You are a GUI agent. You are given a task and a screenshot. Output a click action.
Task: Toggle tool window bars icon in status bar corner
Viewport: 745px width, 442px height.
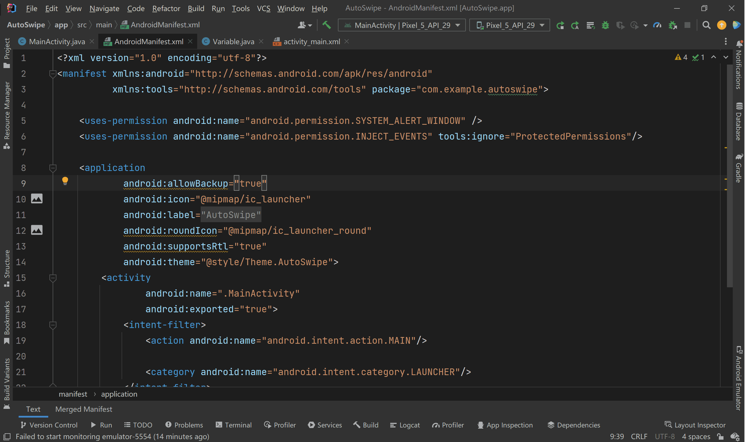(x=7, y=437)
